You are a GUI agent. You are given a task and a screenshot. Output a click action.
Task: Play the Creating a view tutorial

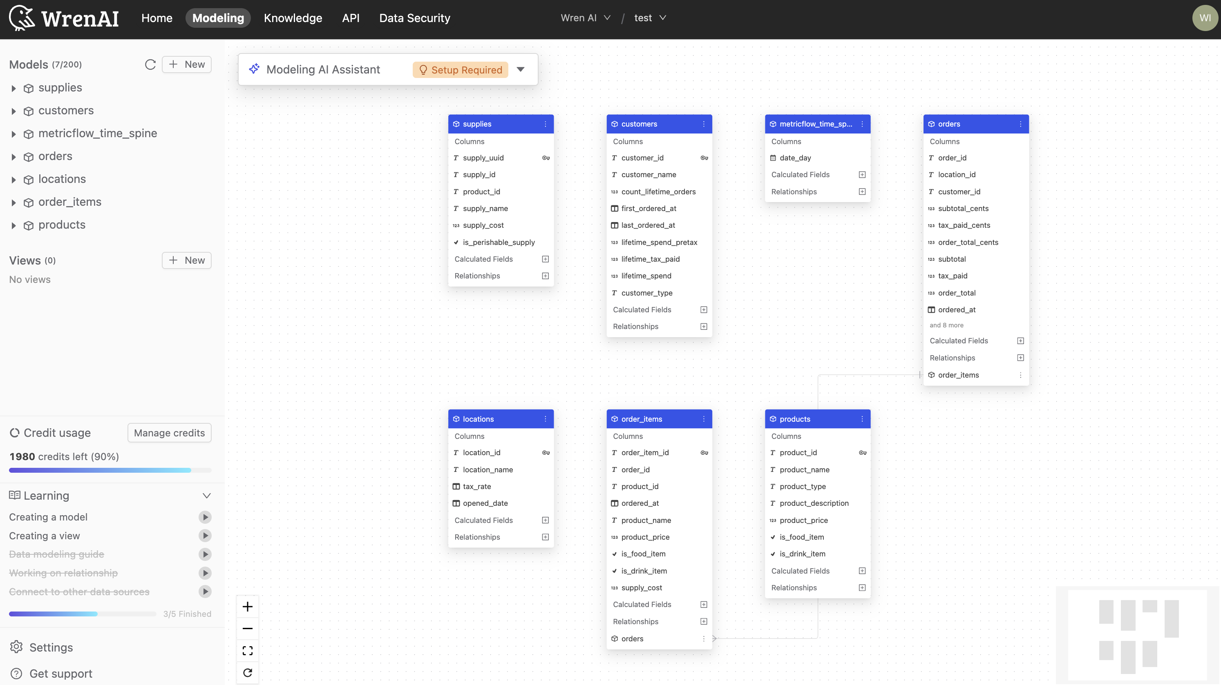tap(205, 536)
